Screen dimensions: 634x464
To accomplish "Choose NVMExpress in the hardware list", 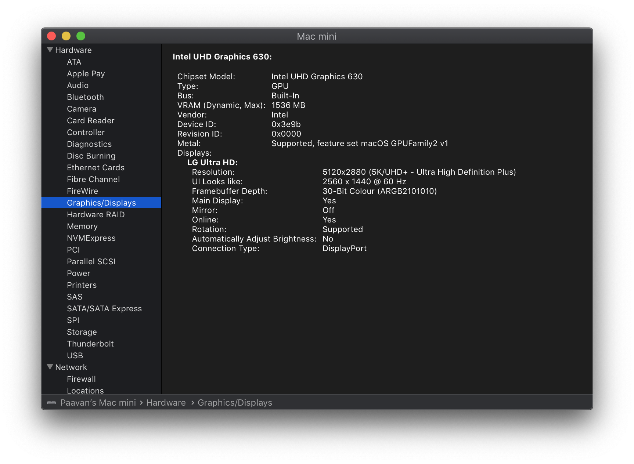I will tap(91, 238).
